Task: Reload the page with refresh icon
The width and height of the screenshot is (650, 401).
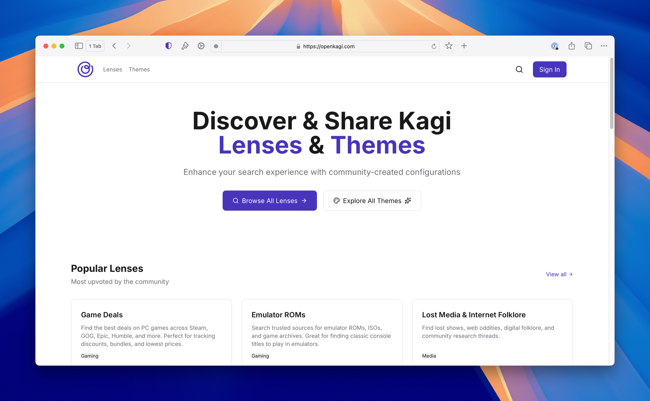Action: pos(434,46)
